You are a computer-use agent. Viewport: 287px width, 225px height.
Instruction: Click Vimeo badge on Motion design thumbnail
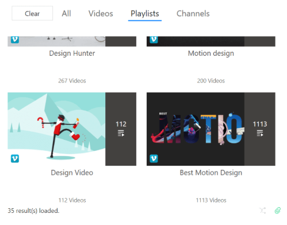coord(154,40)
